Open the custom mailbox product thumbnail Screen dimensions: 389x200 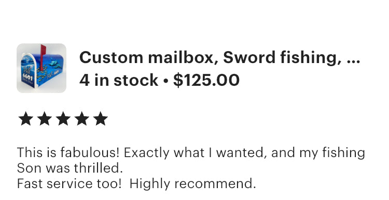(x=41, y=68)
